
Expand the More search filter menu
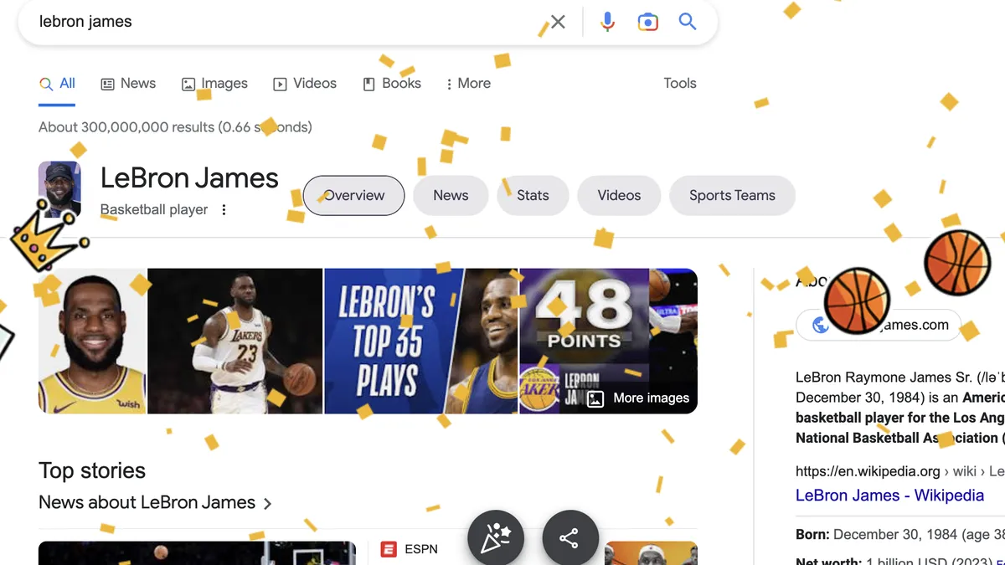[x=468, y=84]
